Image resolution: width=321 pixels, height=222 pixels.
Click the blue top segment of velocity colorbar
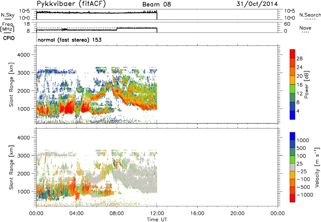point(293,136)
